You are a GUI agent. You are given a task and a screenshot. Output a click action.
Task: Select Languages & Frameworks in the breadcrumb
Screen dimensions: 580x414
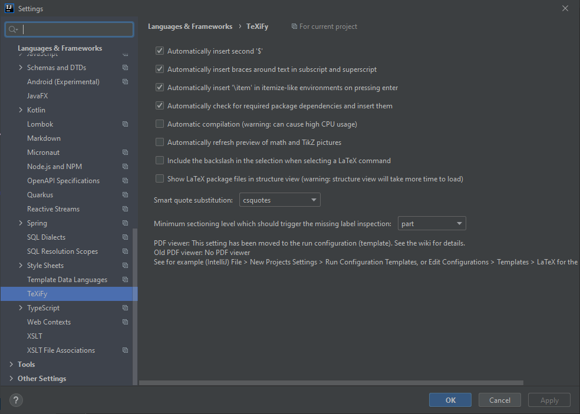[x=189, y=26]
